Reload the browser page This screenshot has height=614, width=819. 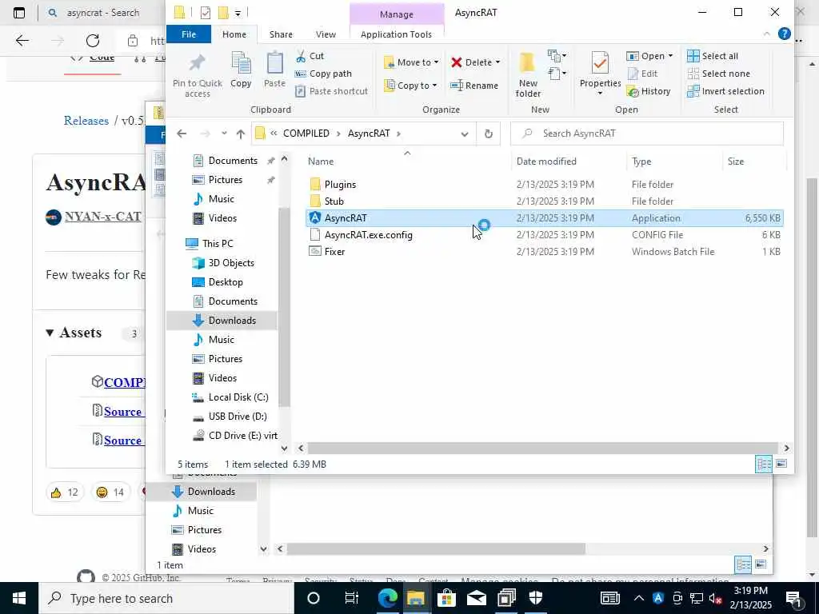pos(93,41)
